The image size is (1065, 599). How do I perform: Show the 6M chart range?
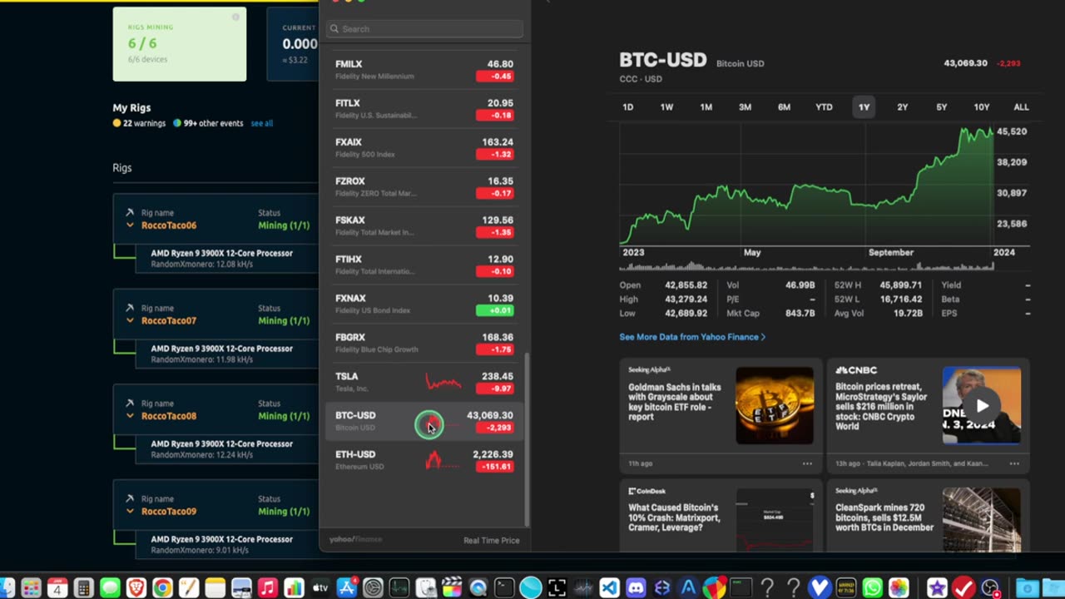tap(784, 106)
